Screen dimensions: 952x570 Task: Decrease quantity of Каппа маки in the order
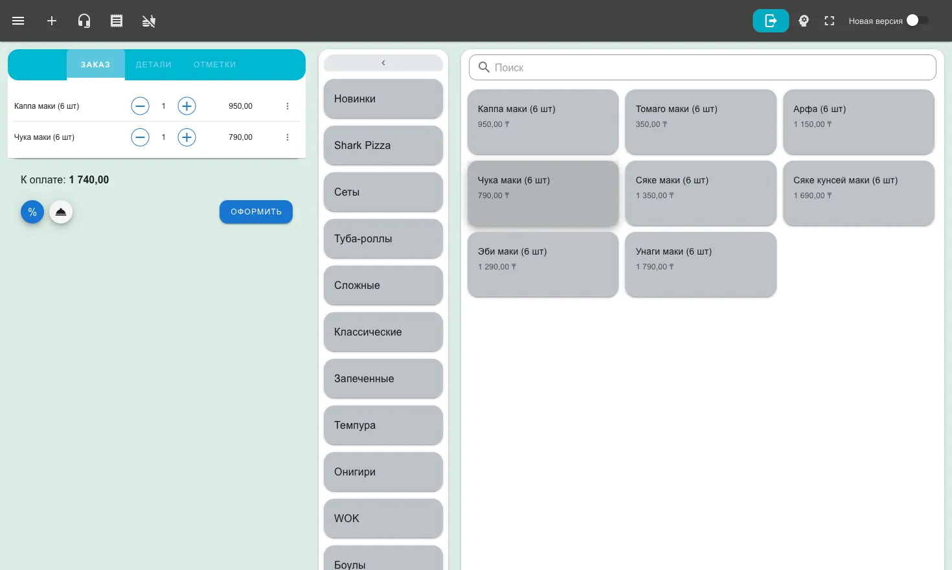140,106
